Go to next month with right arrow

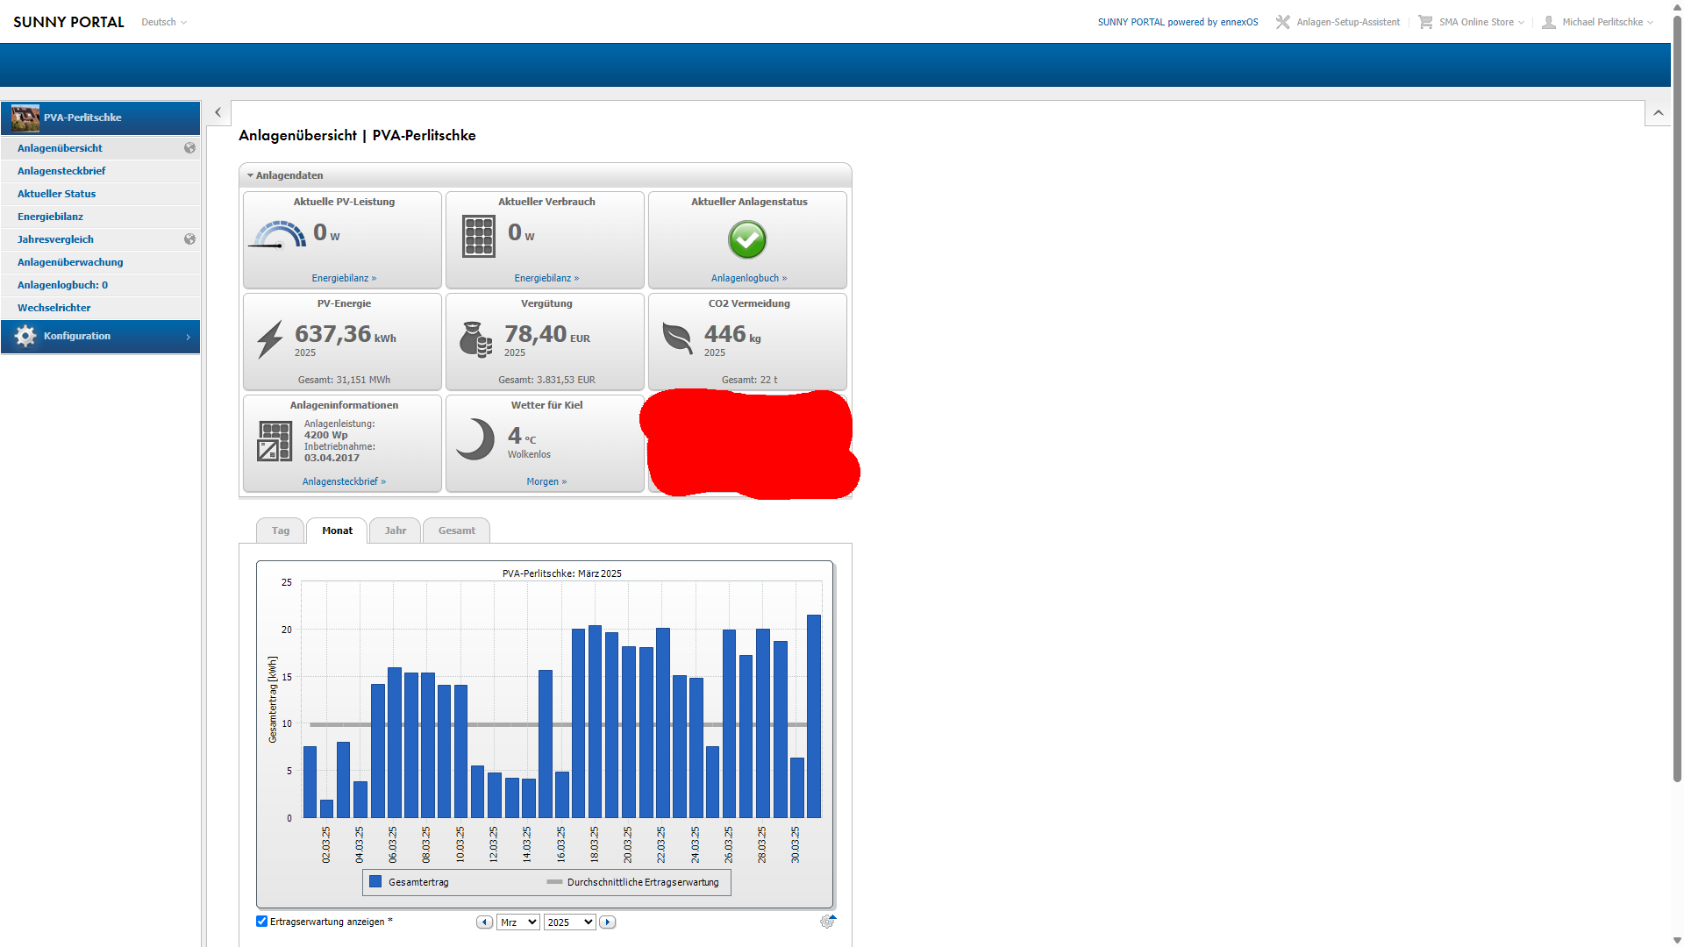[x=608, y=922]
